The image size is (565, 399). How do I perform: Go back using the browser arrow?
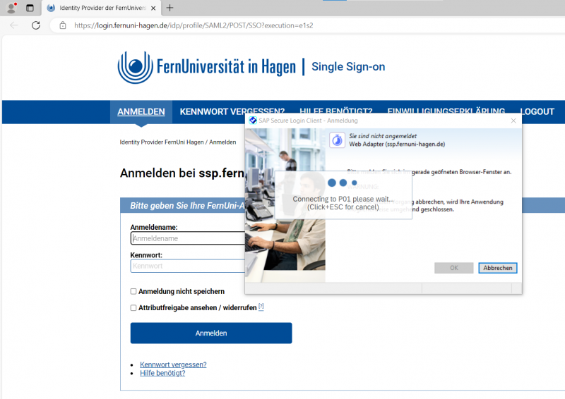click(x=14, y=25)
